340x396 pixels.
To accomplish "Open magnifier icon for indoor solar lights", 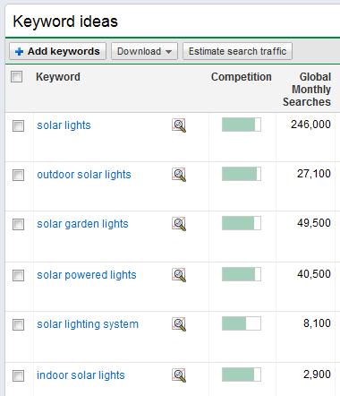I will click(179, 375).
